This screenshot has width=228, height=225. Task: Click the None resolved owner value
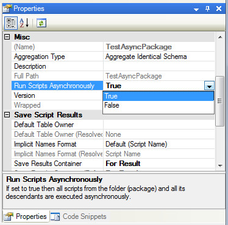[x=159, y=134]
